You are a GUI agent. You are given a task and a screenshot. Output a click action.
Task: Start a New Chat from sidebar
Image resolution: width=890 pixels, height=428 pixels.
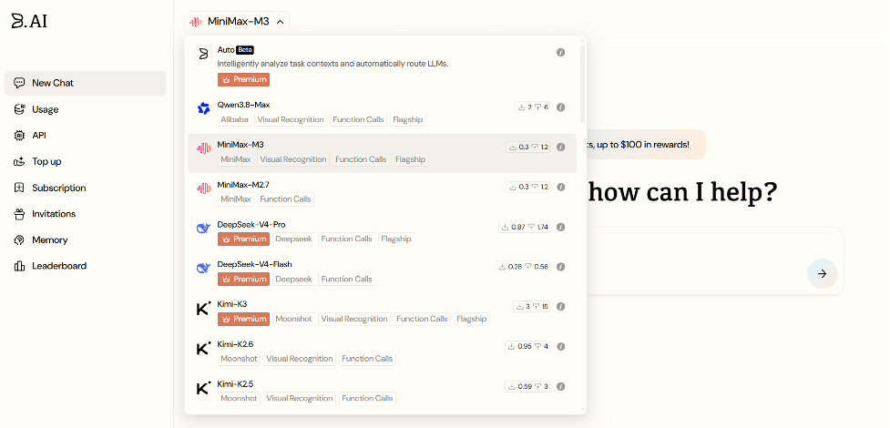pyautogui.click(x=85, y=83)
